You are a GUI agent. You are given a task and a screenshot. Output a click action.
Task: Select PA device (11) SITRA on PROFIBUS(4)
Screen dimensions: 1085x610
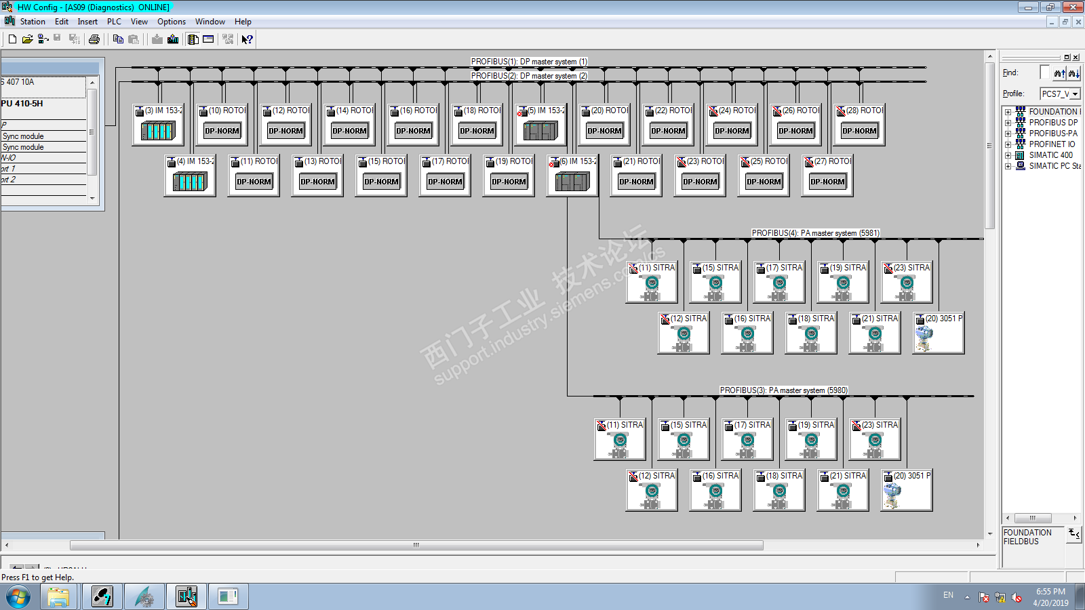click(x=652, y=282)
